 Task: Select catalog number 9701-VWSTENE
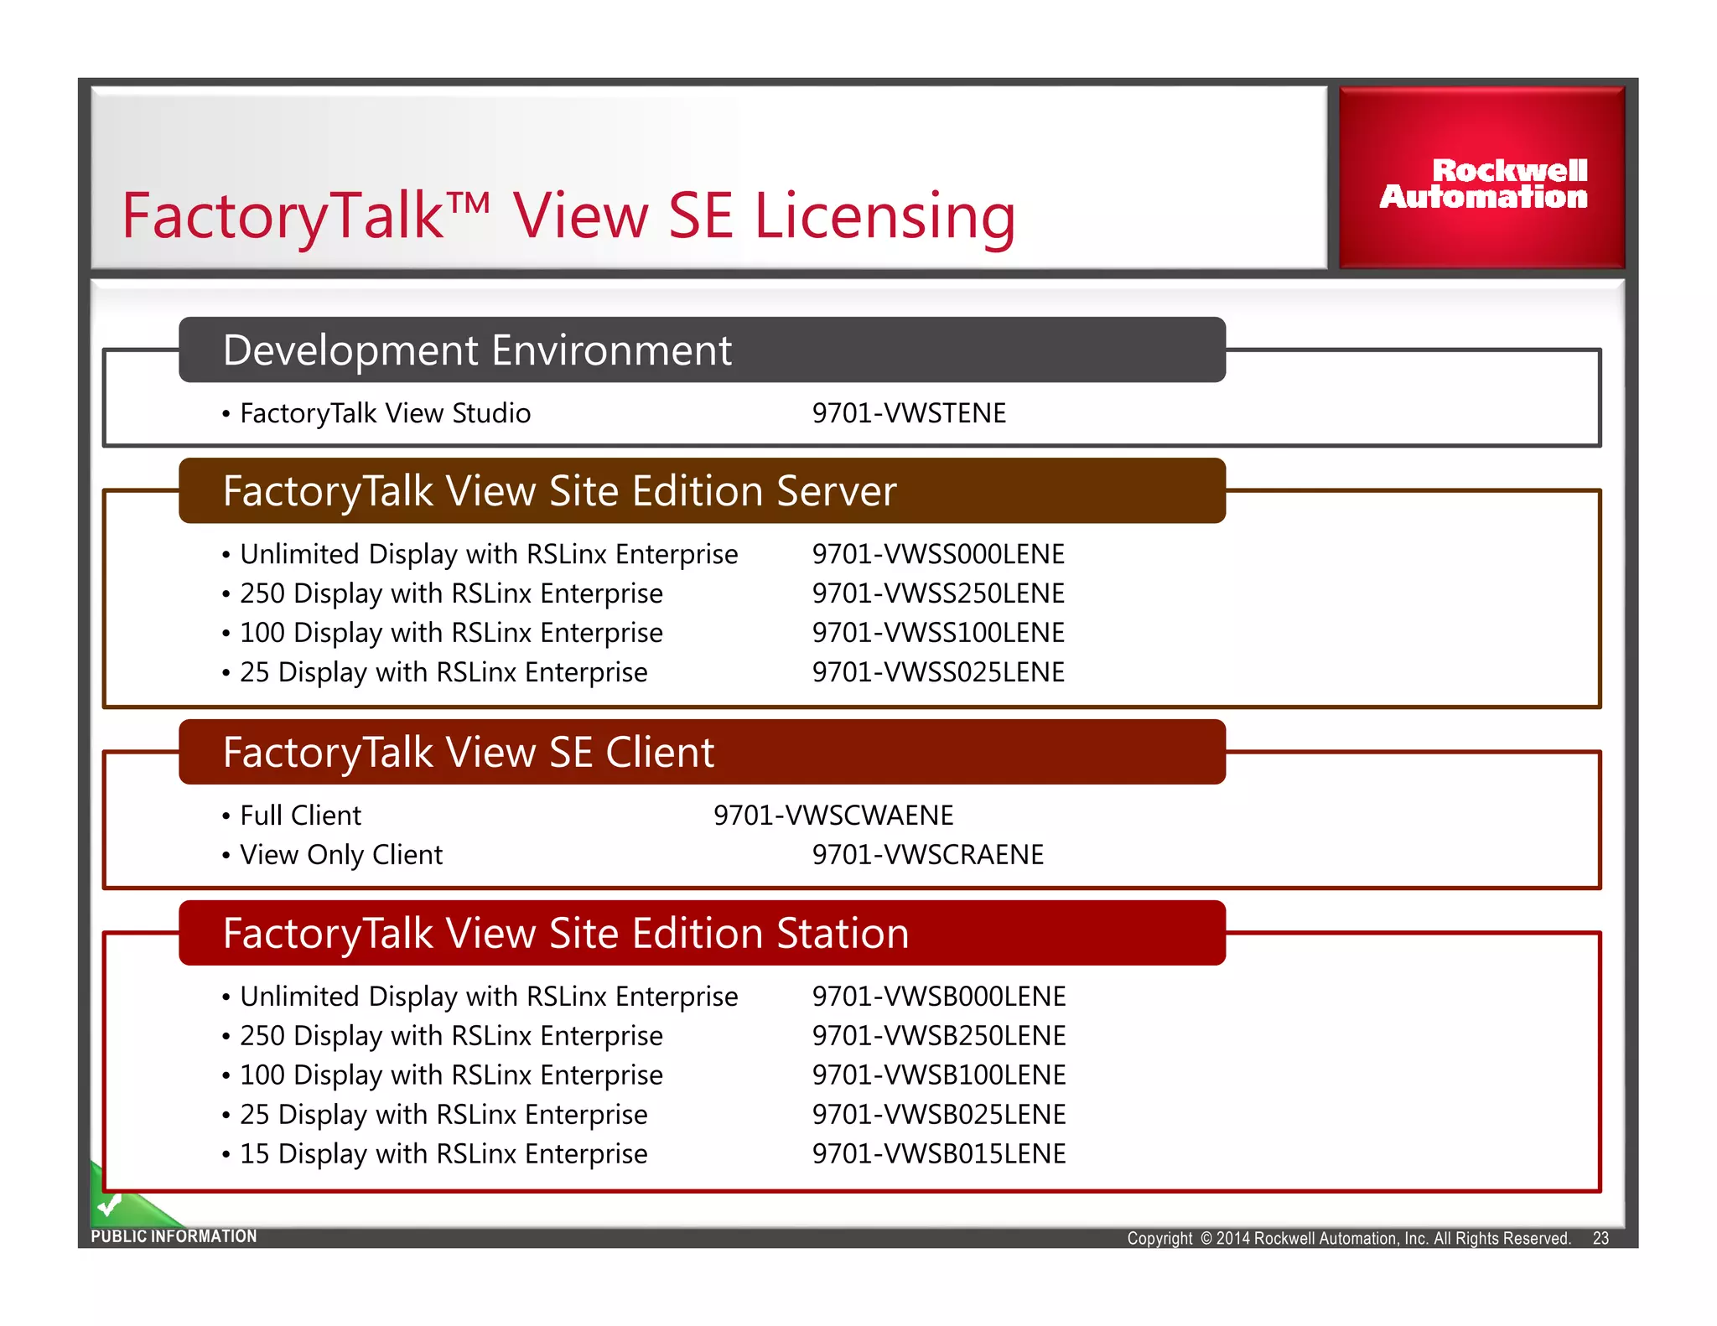coord(909,413)
